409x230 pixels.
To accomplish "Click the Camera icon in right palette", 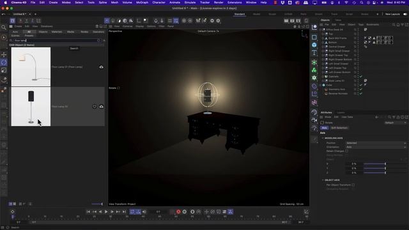I will tap(314, 120).
